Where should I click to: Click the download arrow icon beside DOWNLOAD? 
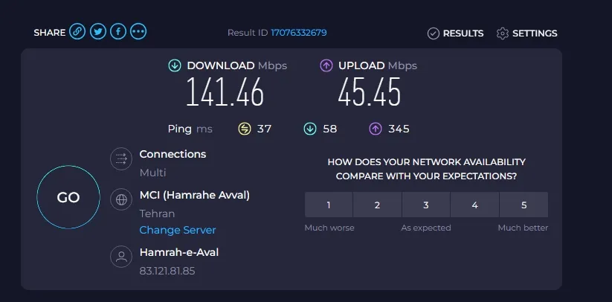[x=175, y=65]
